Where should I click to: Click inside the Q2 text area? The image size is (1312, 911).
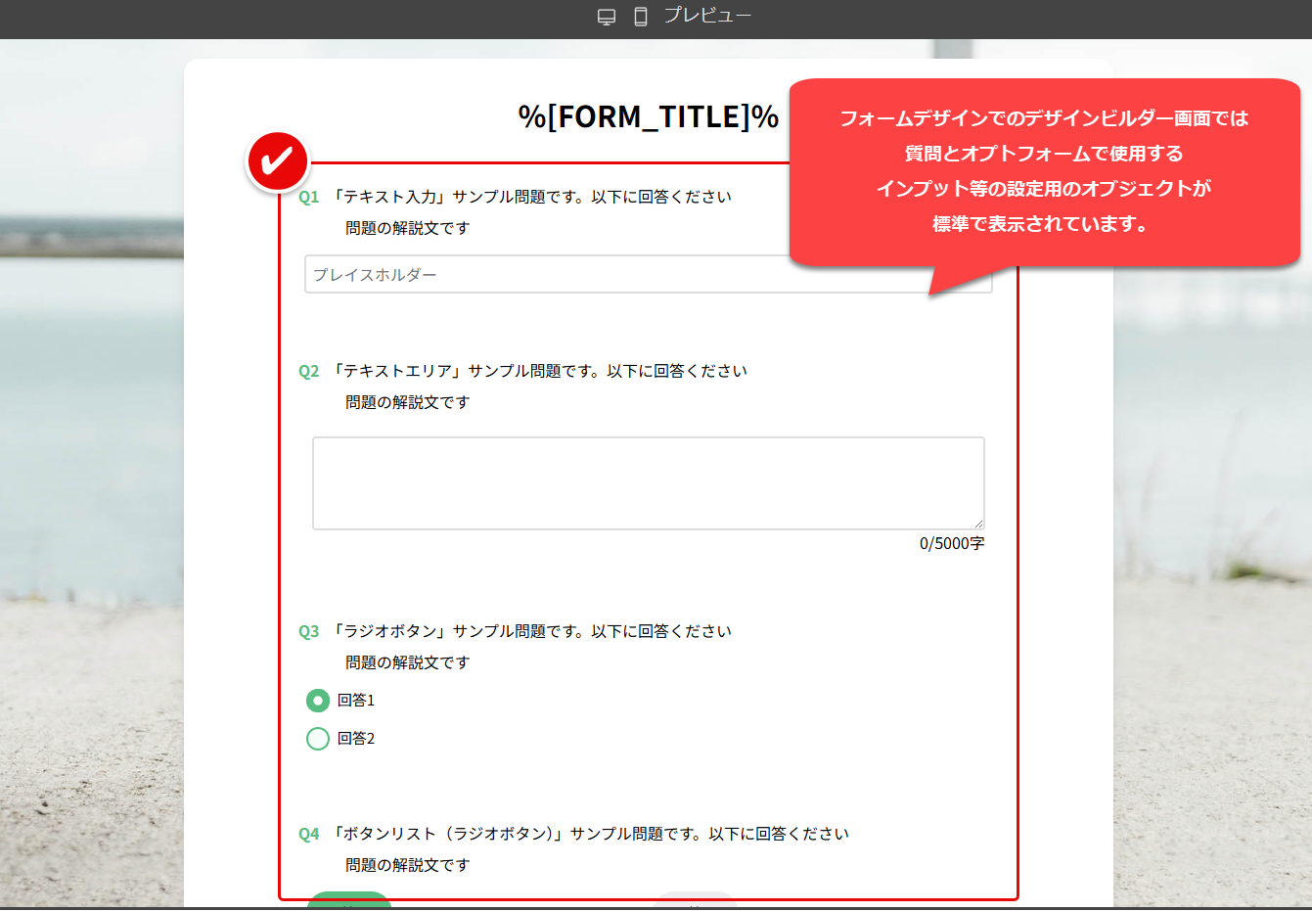point(648,482)
